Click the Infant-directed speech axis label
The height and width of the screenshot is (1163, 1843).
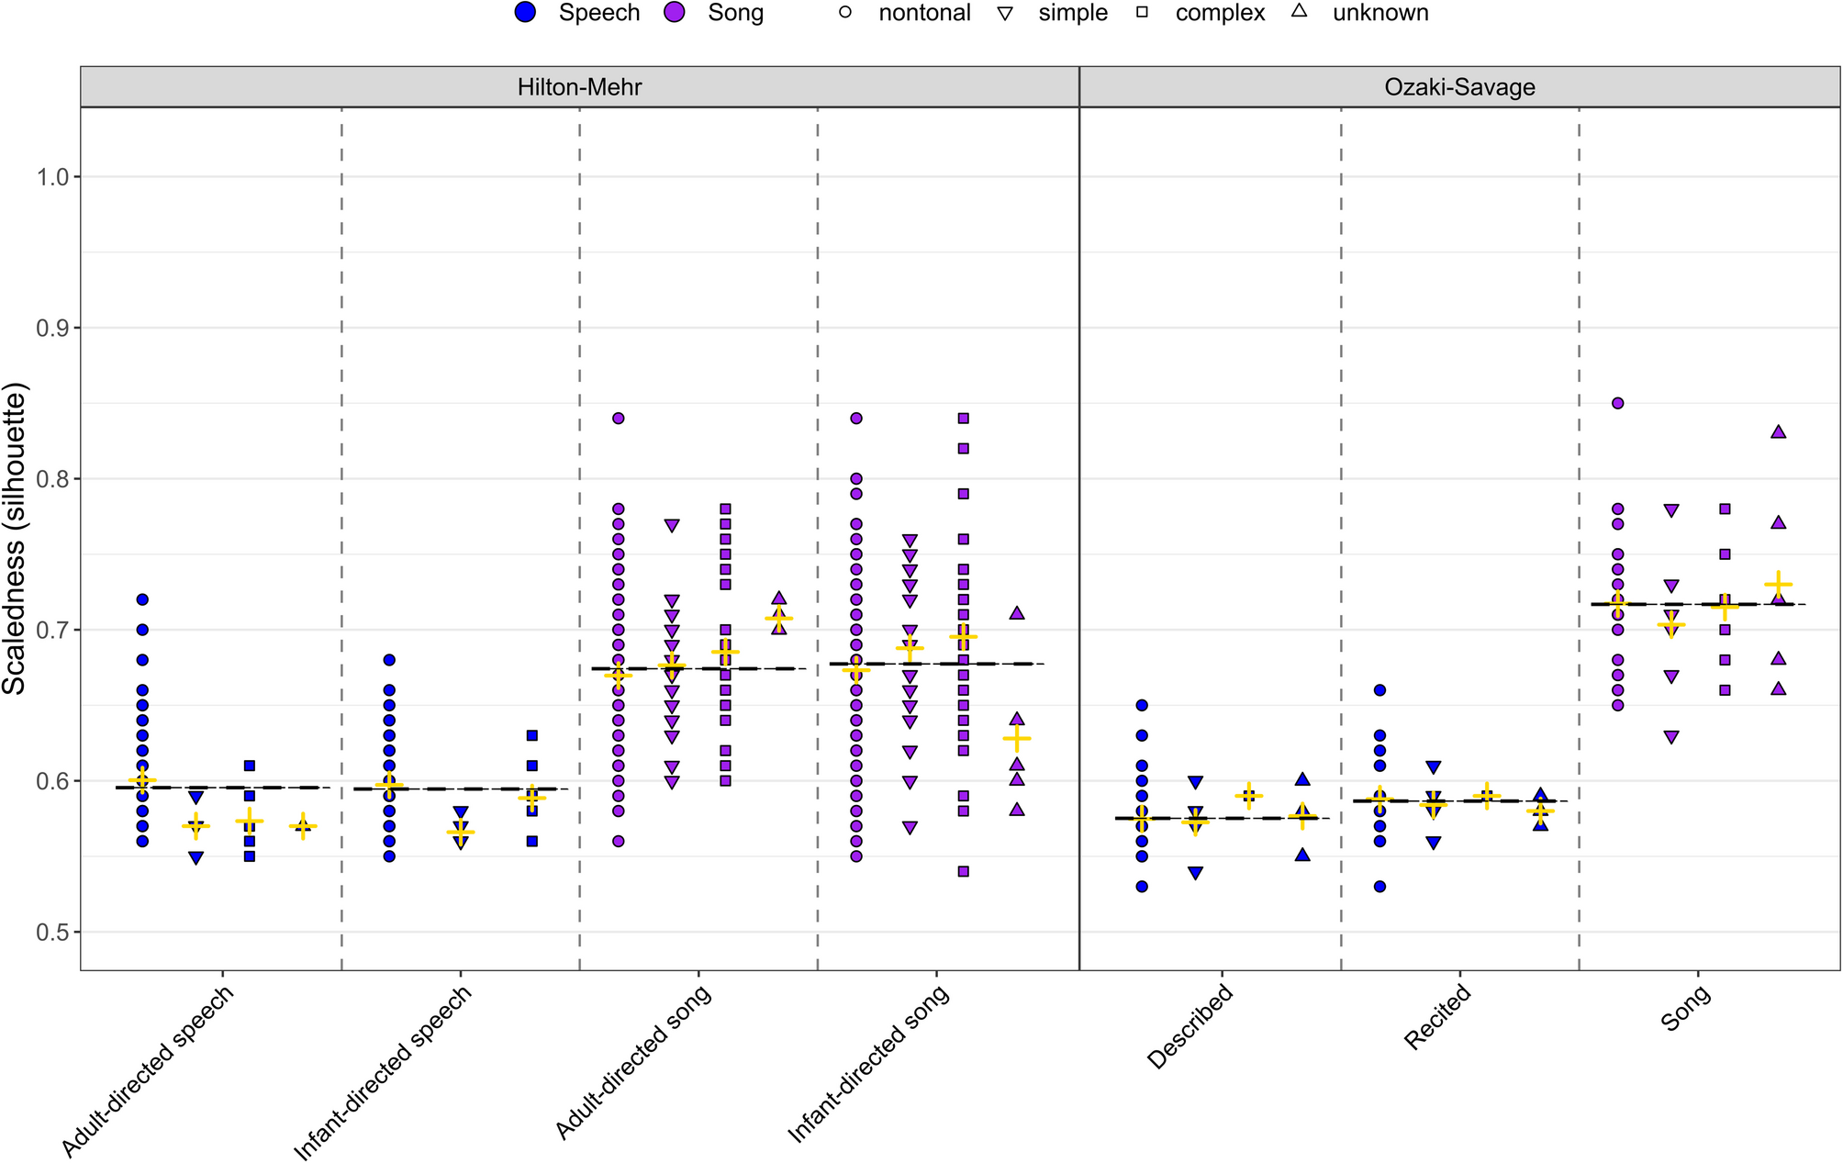383,1072
